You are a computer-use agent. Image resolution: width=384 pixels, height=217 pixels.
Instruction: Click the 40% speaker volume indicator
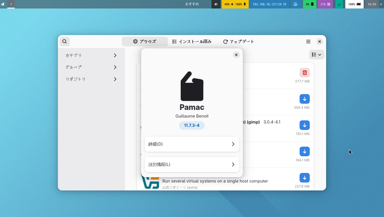pos(229,4)
